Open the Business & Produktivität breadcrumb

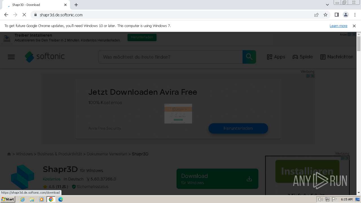(x=60, y=154)
